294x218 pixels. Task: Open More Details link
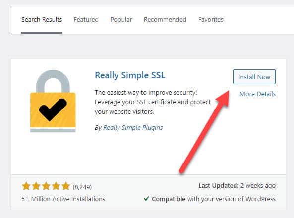click(258, 94)
